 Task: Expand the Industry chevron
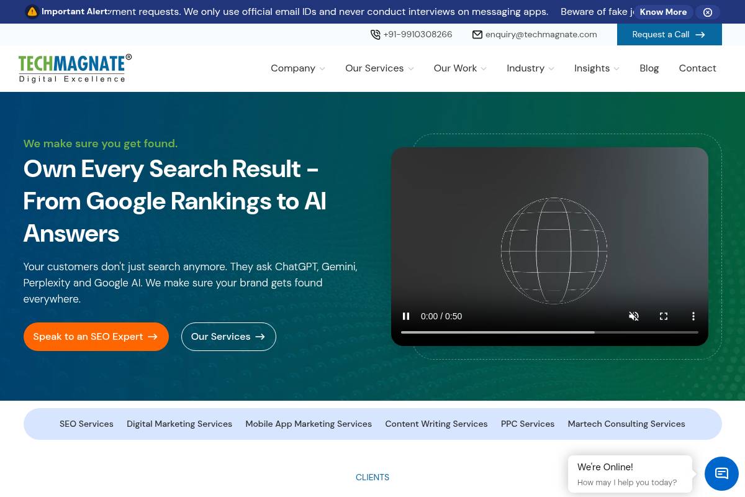tap(551, 69)
